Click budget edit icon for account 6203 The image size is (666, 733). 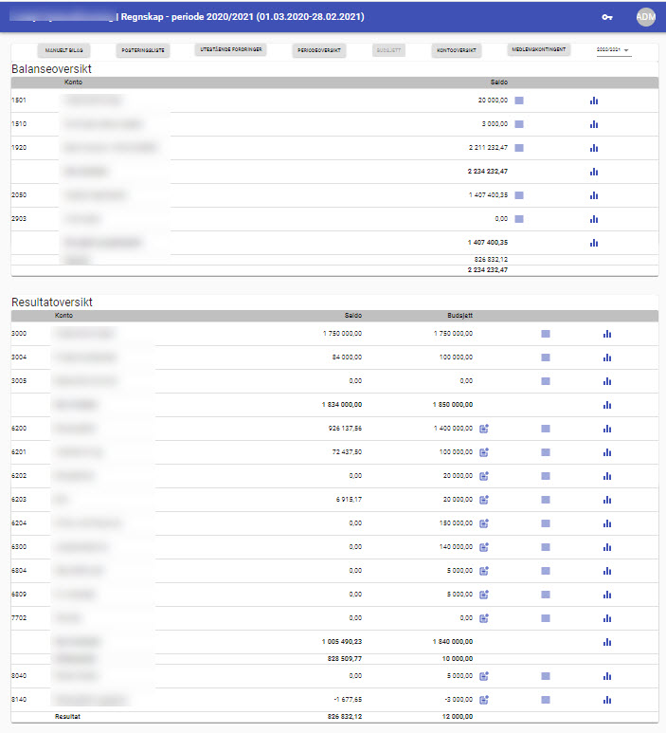pyautogui.click(x=483, y=500)
